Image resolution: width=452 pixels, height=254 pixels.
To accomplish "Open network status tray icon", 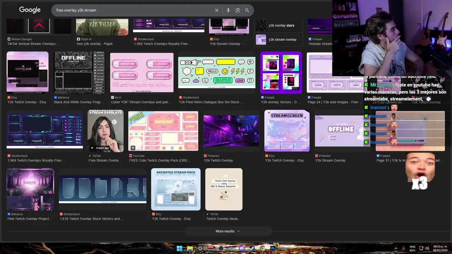I will tap(421, 248).
